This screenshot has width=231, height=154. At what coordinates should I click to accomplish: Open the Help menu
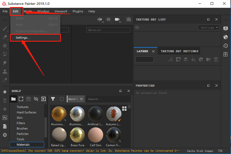(x=92, y=11)
